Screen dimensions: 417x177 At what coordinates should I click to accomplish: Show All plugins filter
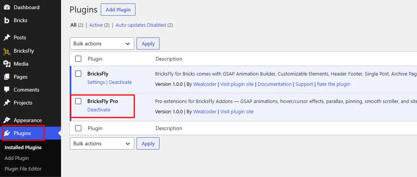73,25
